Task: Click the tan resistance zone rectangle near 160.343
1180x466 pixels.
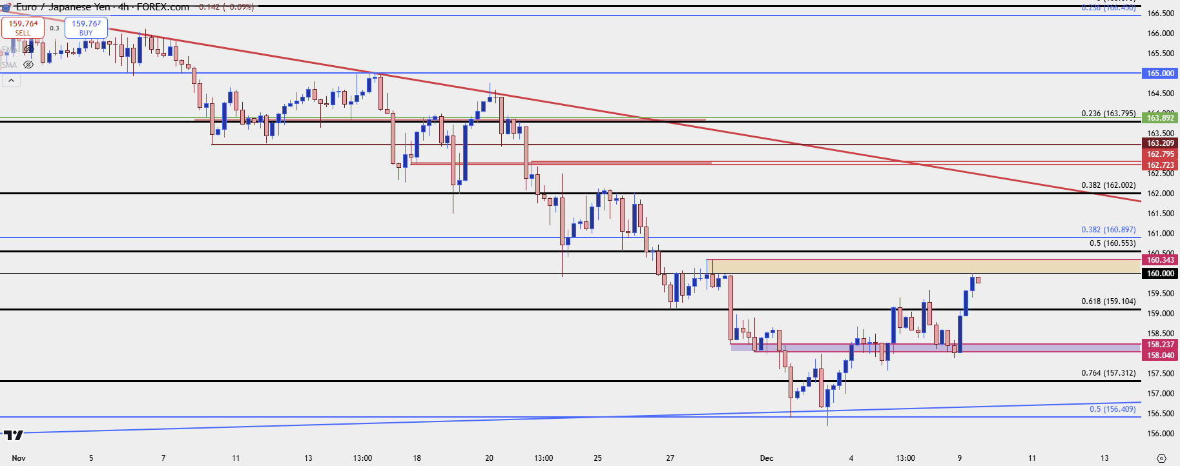Action: [925, 267]
